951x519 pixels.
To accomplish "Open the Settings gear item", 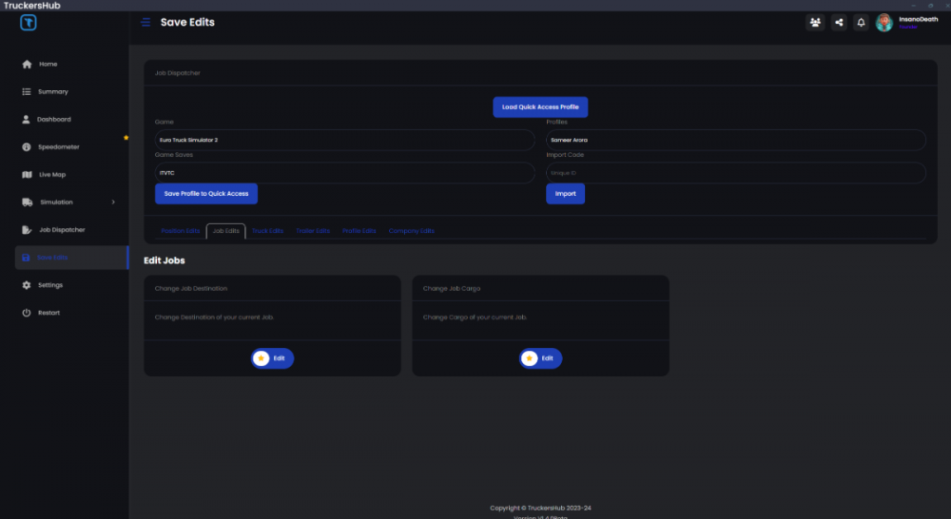I will 50,285.
